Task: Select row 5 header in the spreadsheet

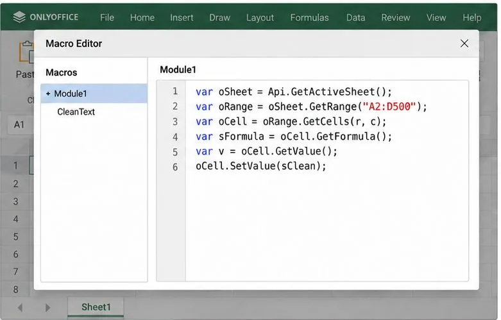Action: [15, 237]
